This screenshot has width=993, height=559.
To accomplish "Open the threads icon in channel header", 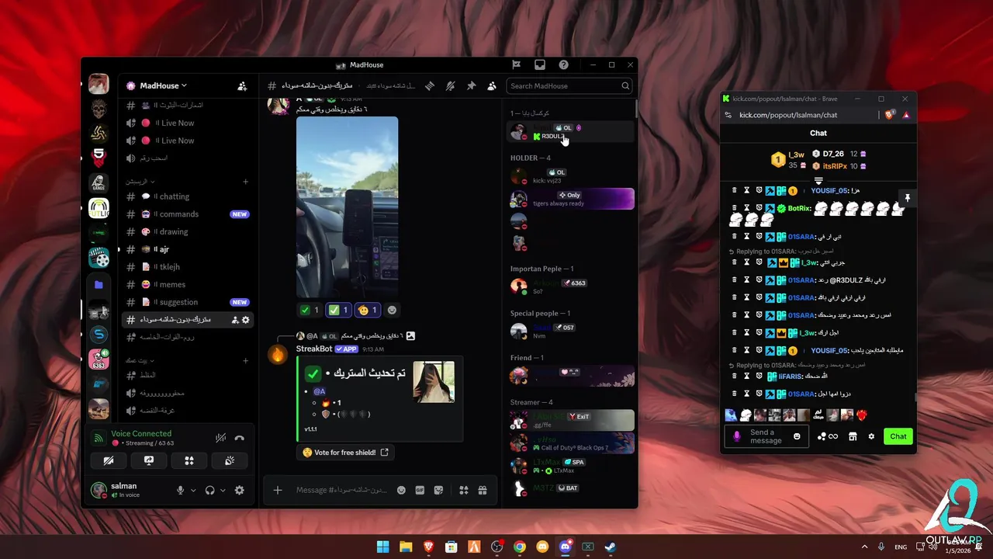I will pyautogui.click(x=429, y=86).
